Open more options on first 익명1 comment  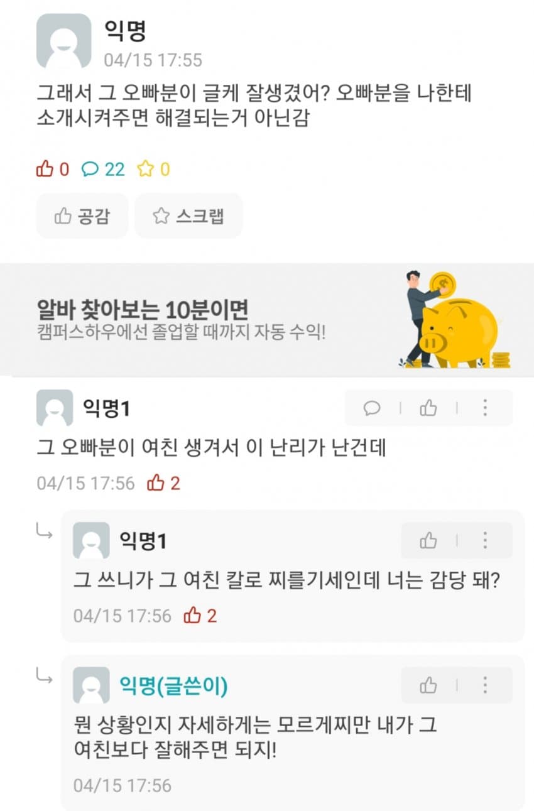(485, 408)
